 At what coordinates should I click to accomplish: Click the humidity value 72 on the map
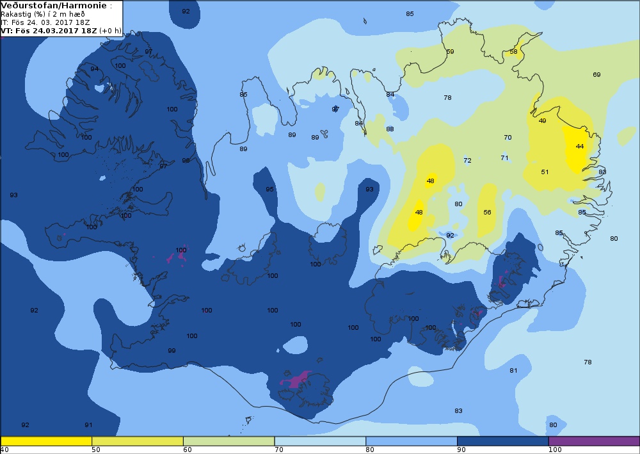[467, 161]
